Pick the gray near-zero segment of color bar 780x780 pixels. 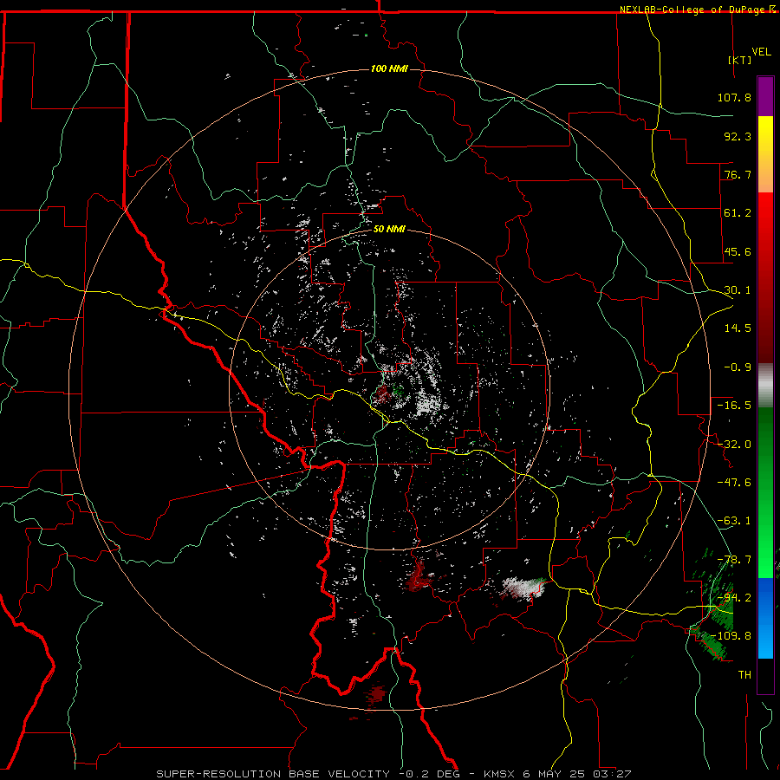point(765,386)
